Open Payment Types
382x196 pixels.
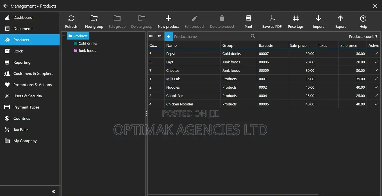(x=30, y=107)
